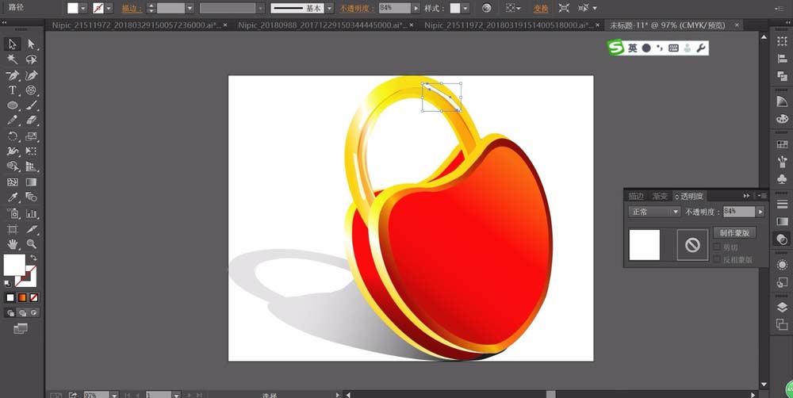The height and width of the screenshot is (398, 793).
Task: Open fill color dropdown in control bar
Action: coord(83,9)
